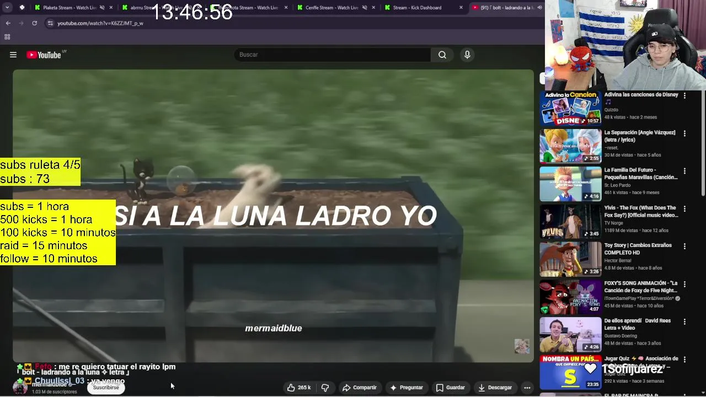Save video using Guardar button
This screenshot has width=706, height=397.
(x=451, y=388)
